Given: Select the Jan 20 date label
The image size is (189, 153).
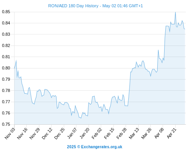Looking at the screenshot, I should (84, 133).
